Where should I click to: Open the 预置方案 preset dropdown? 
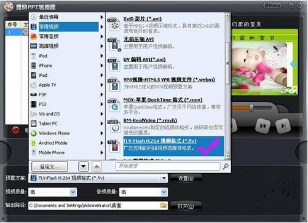(x=164, y=178)
